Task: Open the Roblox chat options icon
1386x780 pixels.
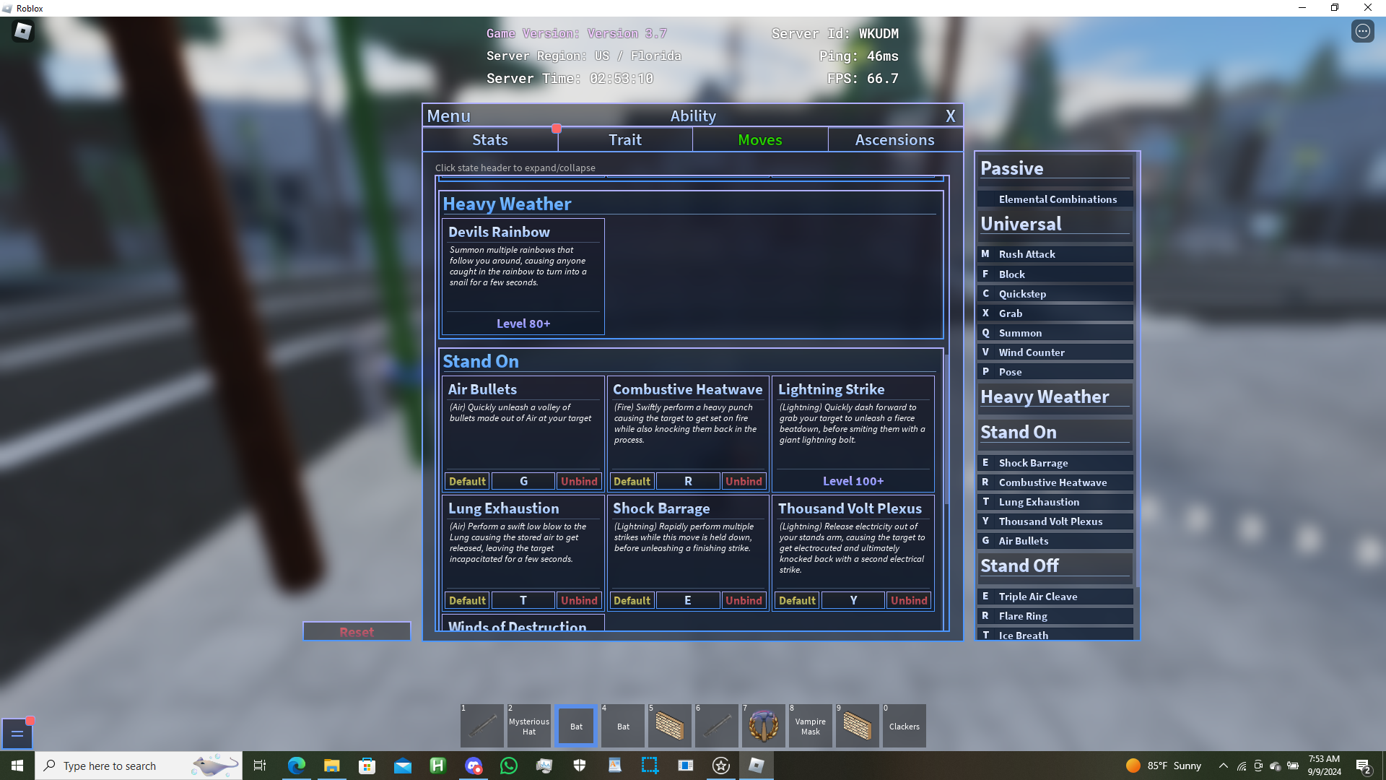Action: (1362, 31)
